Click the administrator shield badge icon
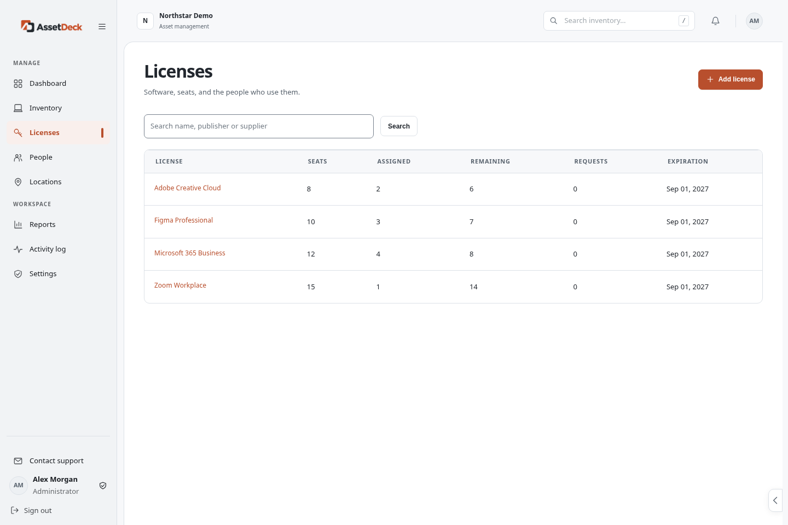788x525 pixels. [103, 486]
